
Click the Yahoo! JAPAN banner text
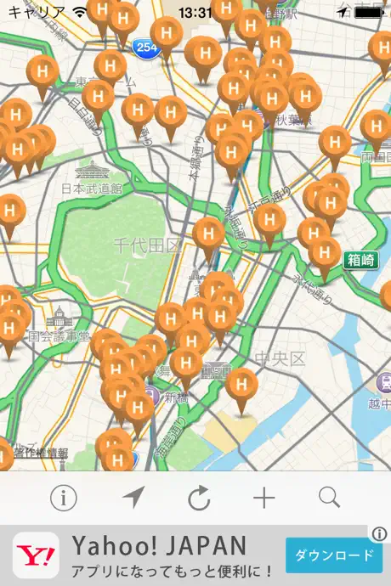tap(160, 545)
